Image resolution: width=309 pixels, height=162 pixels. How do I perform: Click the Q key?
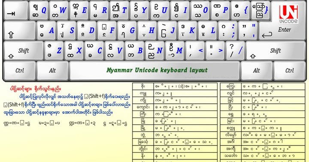click(39, 10)
